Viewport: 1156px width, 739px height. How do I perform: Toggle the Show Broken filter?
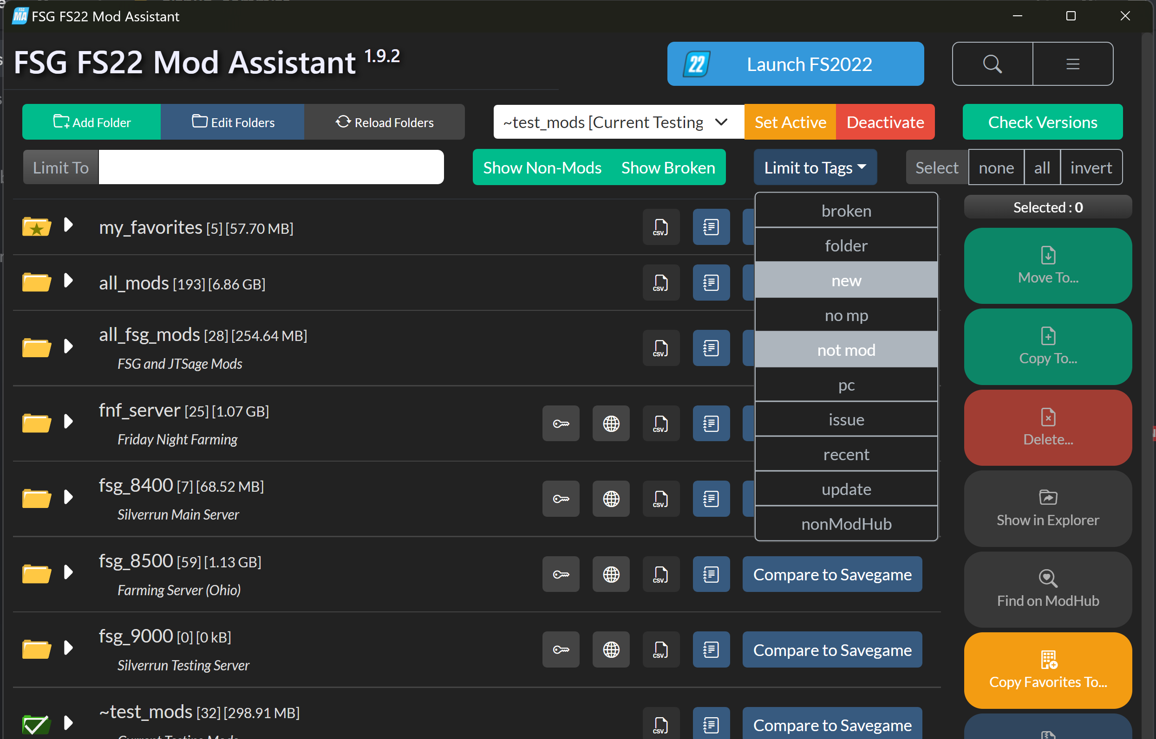coord(668,167)
